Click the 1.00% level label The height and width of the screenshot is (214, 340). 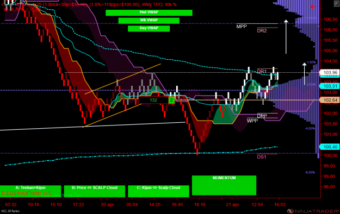[311, 62]
